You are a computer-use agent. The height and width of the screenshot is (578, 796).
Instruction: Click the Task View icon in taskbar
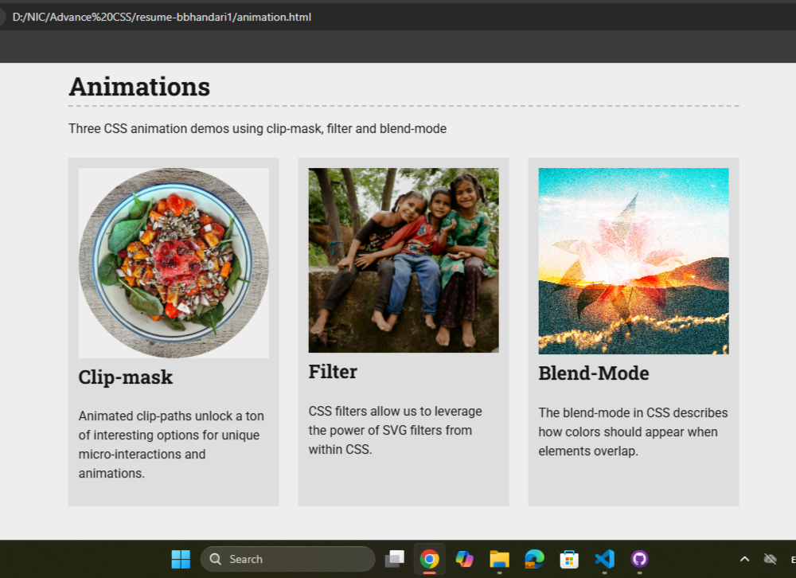pyautogui.click(x=394, y=559)
